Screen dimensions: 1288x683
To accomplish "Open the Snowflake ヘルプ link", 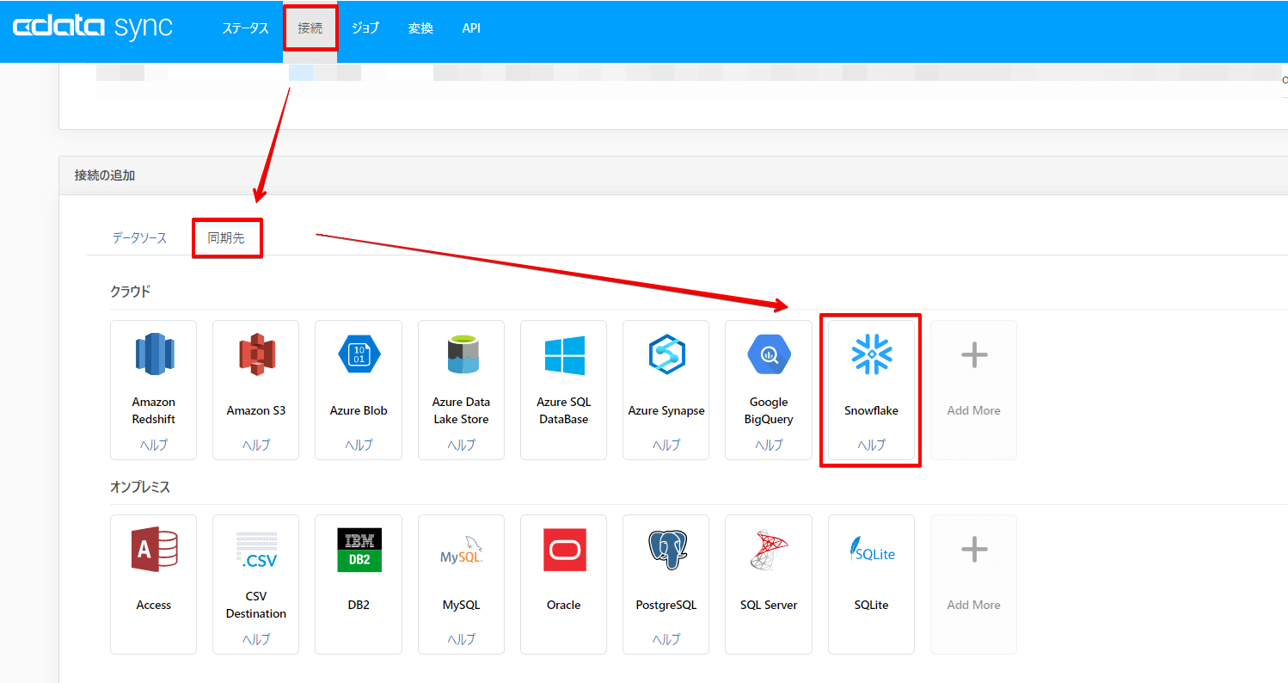I will coord(870,445).
